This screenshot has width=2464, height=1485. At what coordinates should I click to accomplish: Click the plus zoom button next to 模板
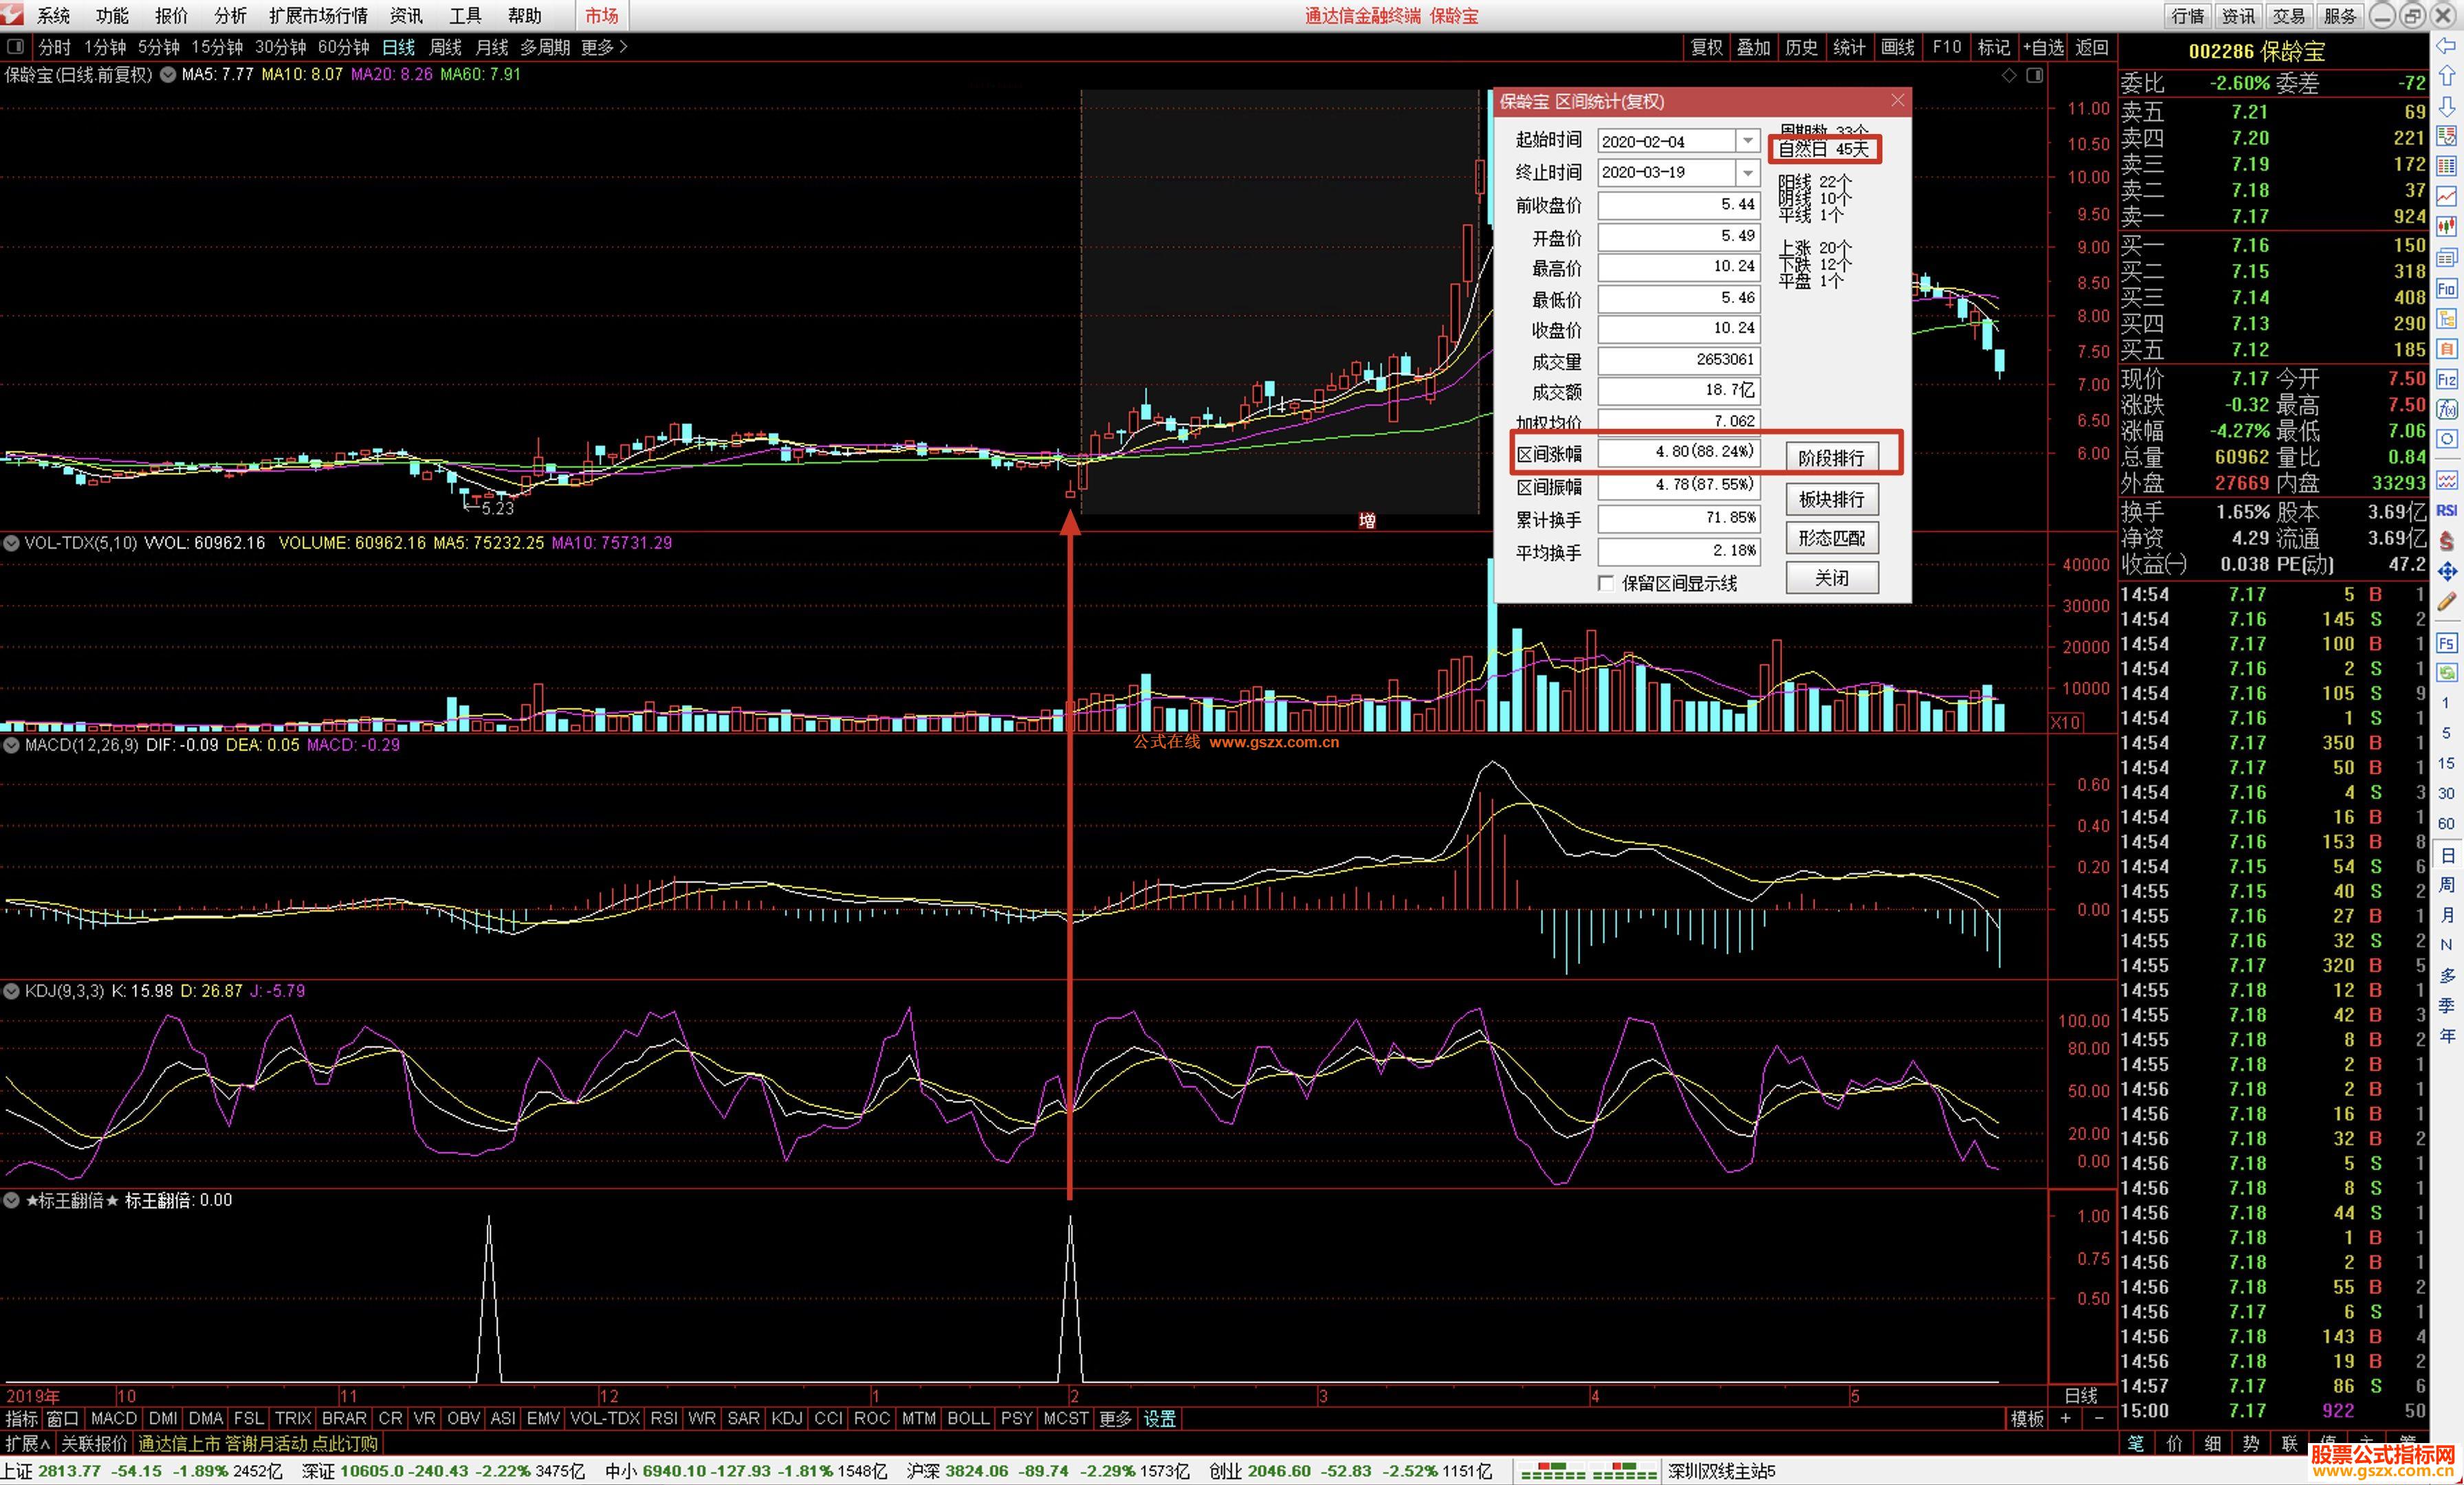click(x=2066, y=1418)
